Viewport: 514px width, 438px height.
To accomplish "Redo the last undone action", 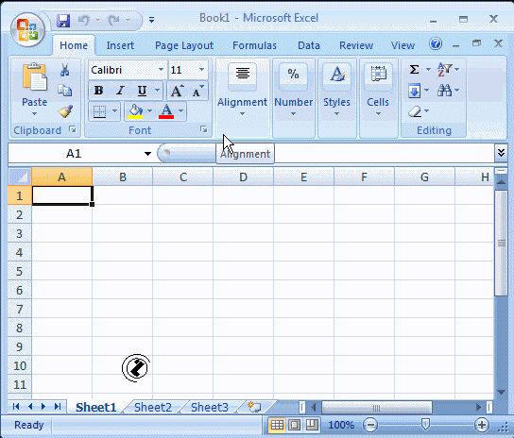I will 114,21.
